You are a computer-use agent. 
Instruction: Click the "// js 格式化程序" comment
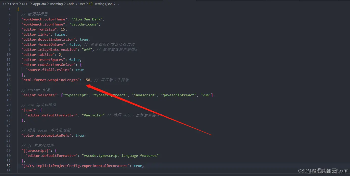tap(38, 145)
